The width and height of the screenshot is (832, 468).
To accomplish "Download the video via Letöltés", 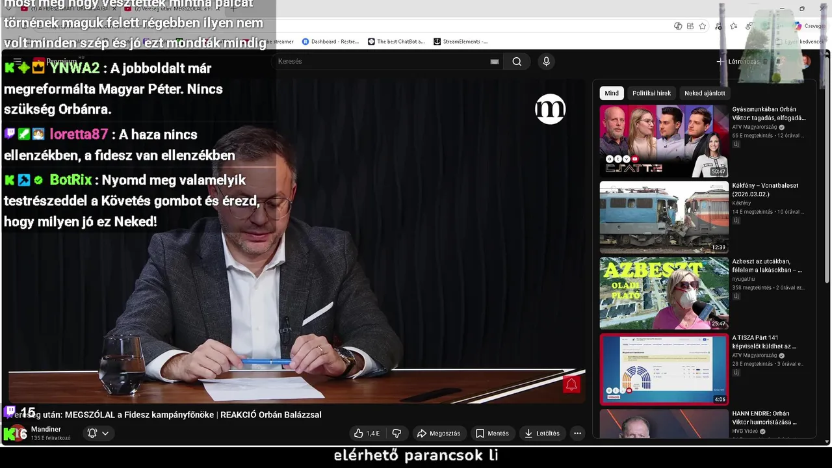I will click(542, 434).
